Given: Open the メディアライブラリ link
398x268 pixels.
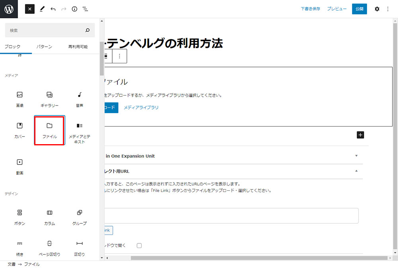Looking at the screenshot, I should (x=141, y=108).
